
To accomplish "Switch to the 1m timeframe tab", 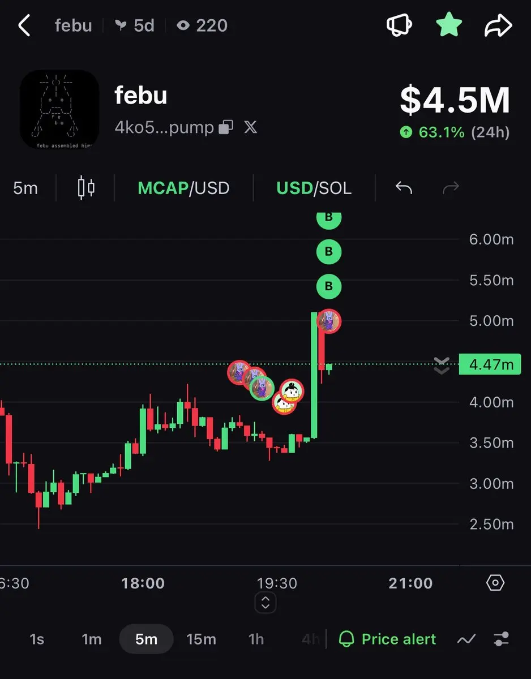I will (x=92, y=639).
